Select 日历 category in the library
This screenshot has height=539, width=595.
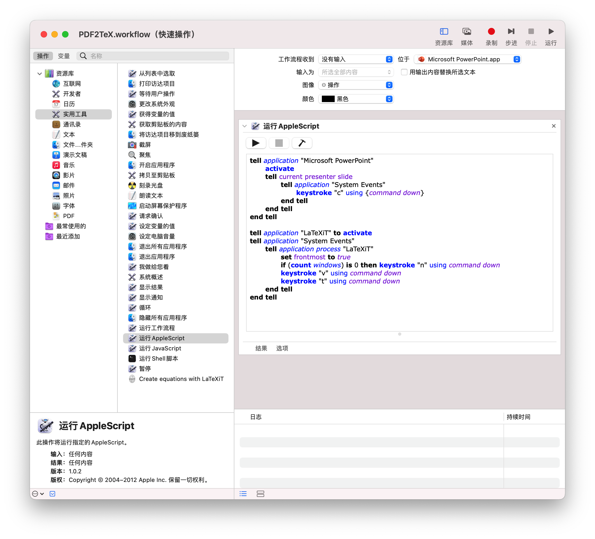pos(74,104)
